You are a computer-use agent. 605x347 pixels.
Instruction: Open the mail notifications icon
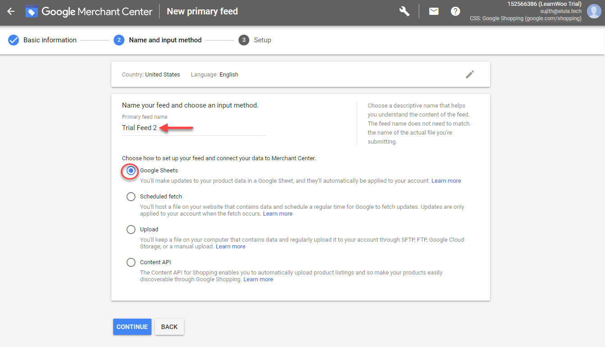(x=434, y=12)
